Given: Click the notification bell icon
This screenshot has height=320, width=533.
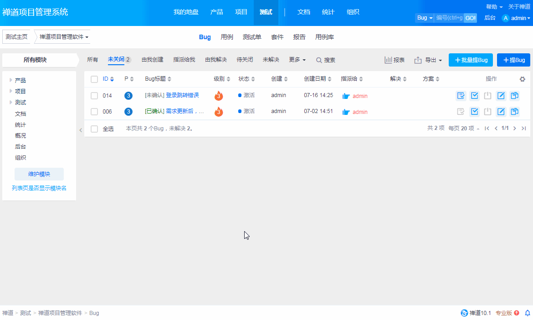Looking at the screenshot, I should [528, 313].
